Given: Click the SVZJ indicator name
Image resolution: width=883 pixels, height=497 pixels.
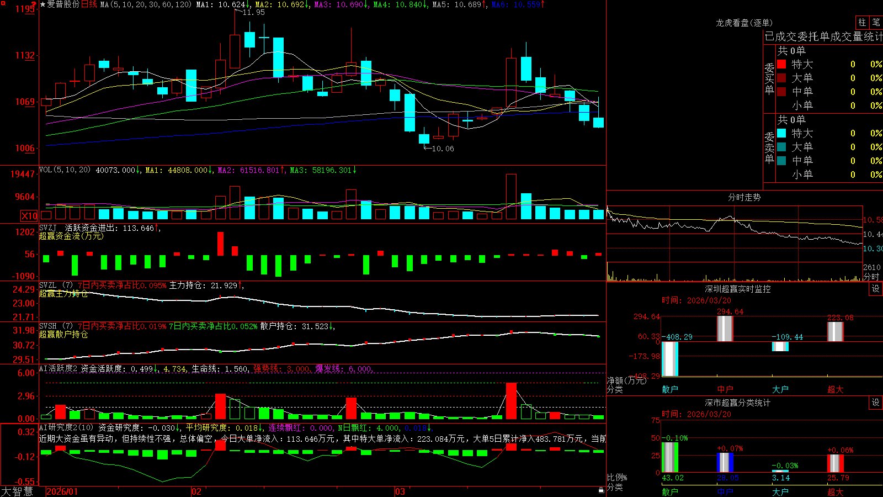Looking at the screenshot, I should [48, 228].
